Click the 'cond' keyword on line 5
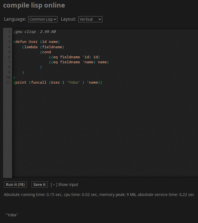Viewport: 198px width, 223px height. pos(47,52)
